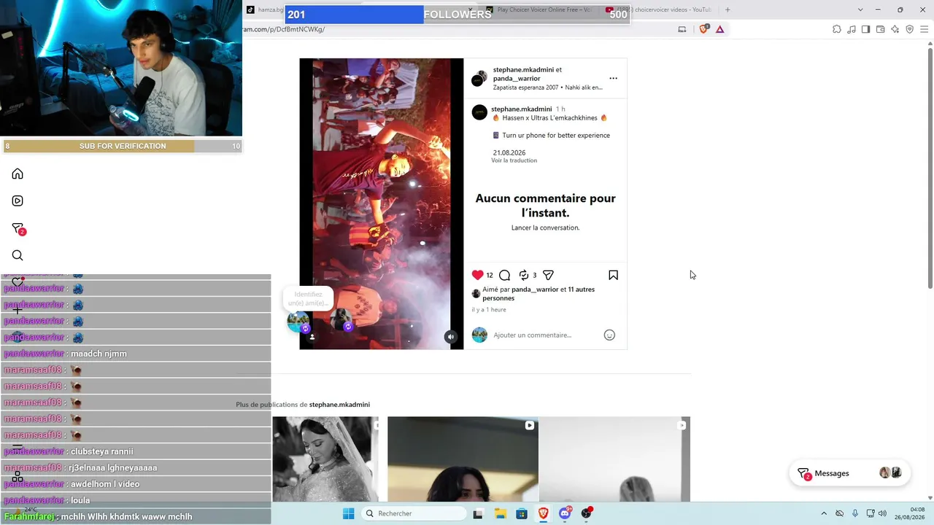Open the Leo AI sparkle icon

click(x=895, y=29)
